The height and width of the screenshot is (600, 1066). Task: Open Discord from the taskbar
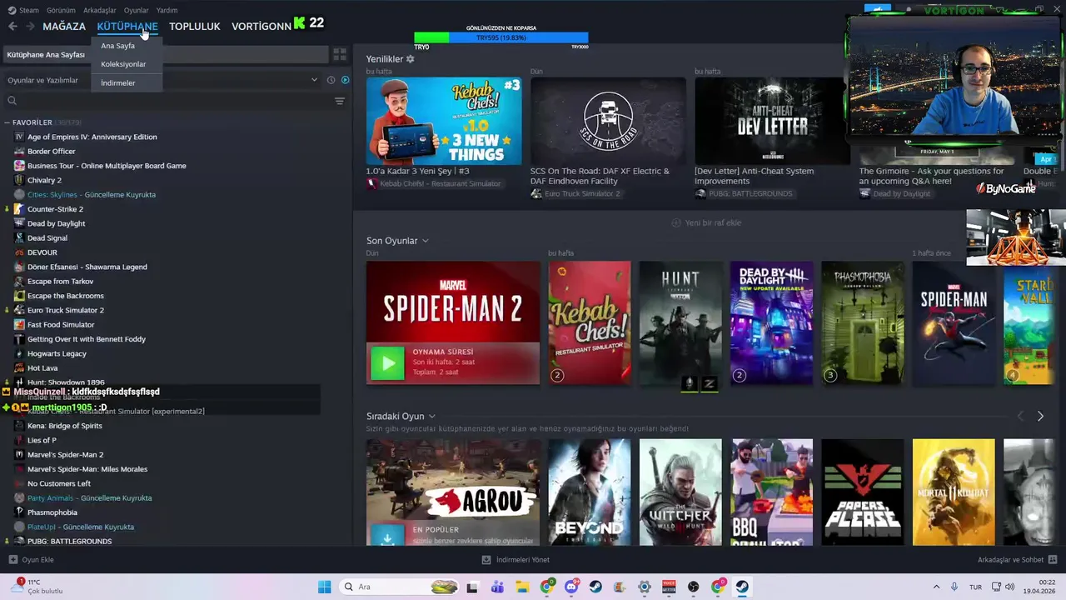click(571, 587)
